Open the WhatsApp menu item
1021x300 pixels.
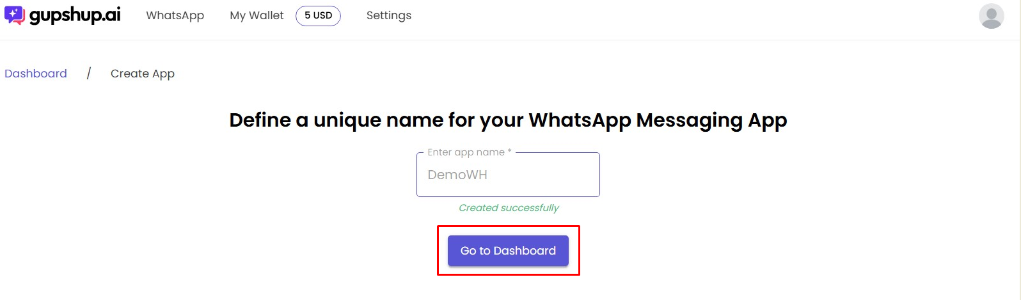pyautogui.click(x=175, y=15)
